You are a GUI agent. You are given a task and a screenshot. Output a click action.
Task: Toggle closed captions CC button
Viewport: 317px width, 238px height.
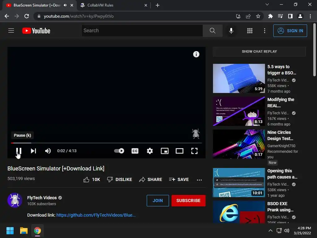(x=135, y=151)
